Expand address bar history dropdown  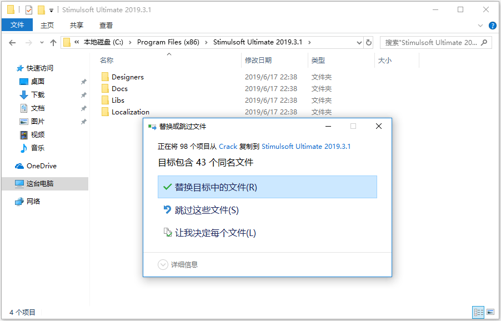(x=359, y=42)
